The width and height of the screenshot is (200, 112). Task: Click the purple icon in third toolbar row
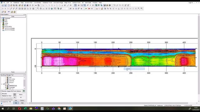point(8,12)
